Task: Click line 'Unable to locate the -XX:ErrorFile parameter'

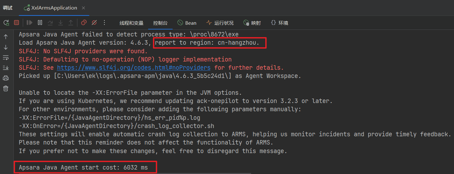Action: 130,93
